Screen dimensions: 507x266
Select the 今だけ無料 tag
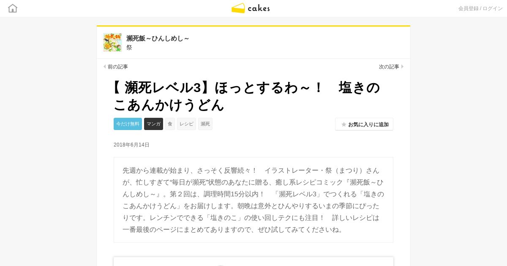click(x=128, y=124)
